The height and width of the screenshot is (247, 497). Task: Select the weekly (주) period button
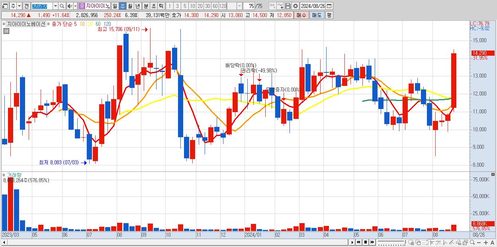122,6
